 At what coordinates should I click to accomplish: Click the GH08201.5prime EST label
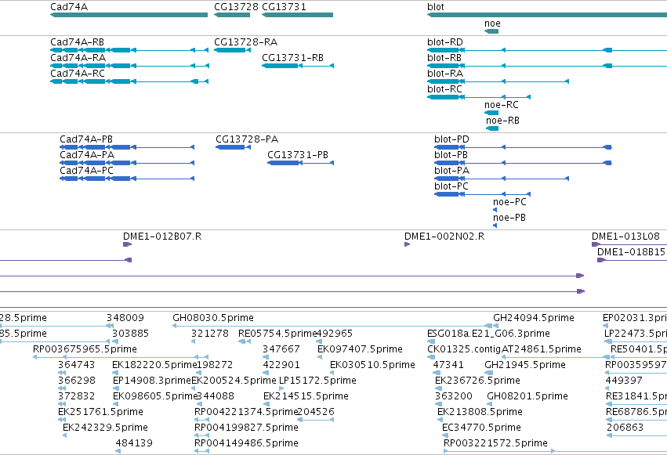[x=527, y=396]
